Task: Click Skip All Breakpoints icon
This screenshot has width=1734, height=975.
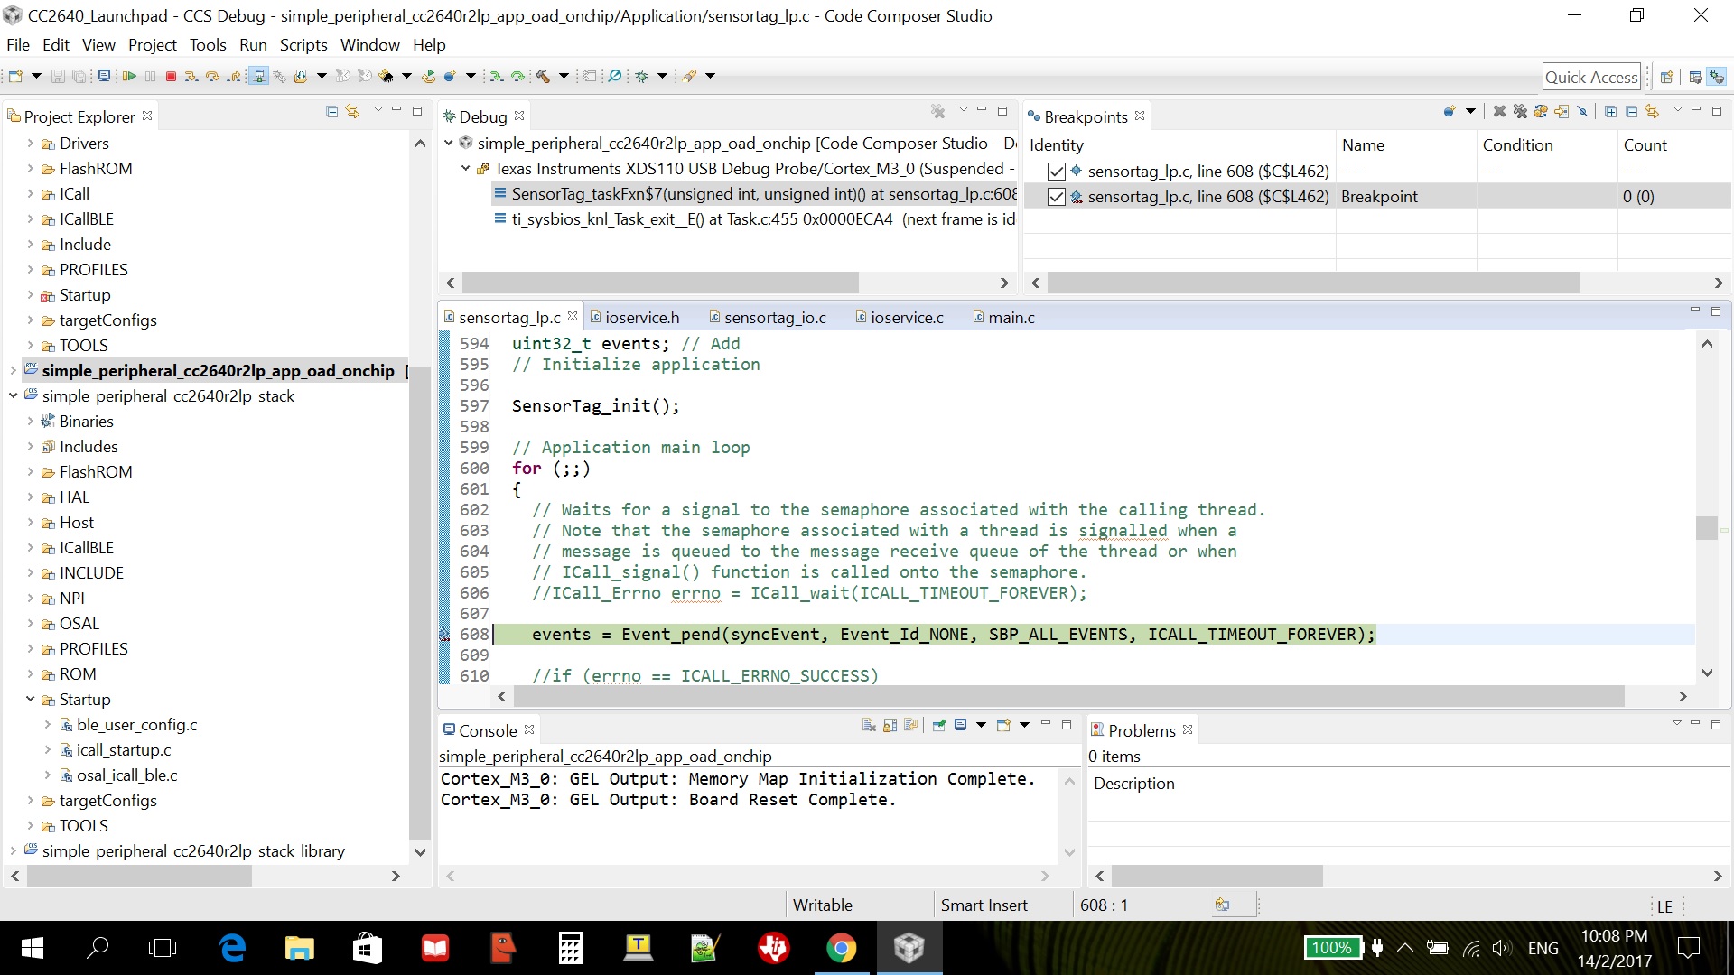Action: click(1582, 111)
